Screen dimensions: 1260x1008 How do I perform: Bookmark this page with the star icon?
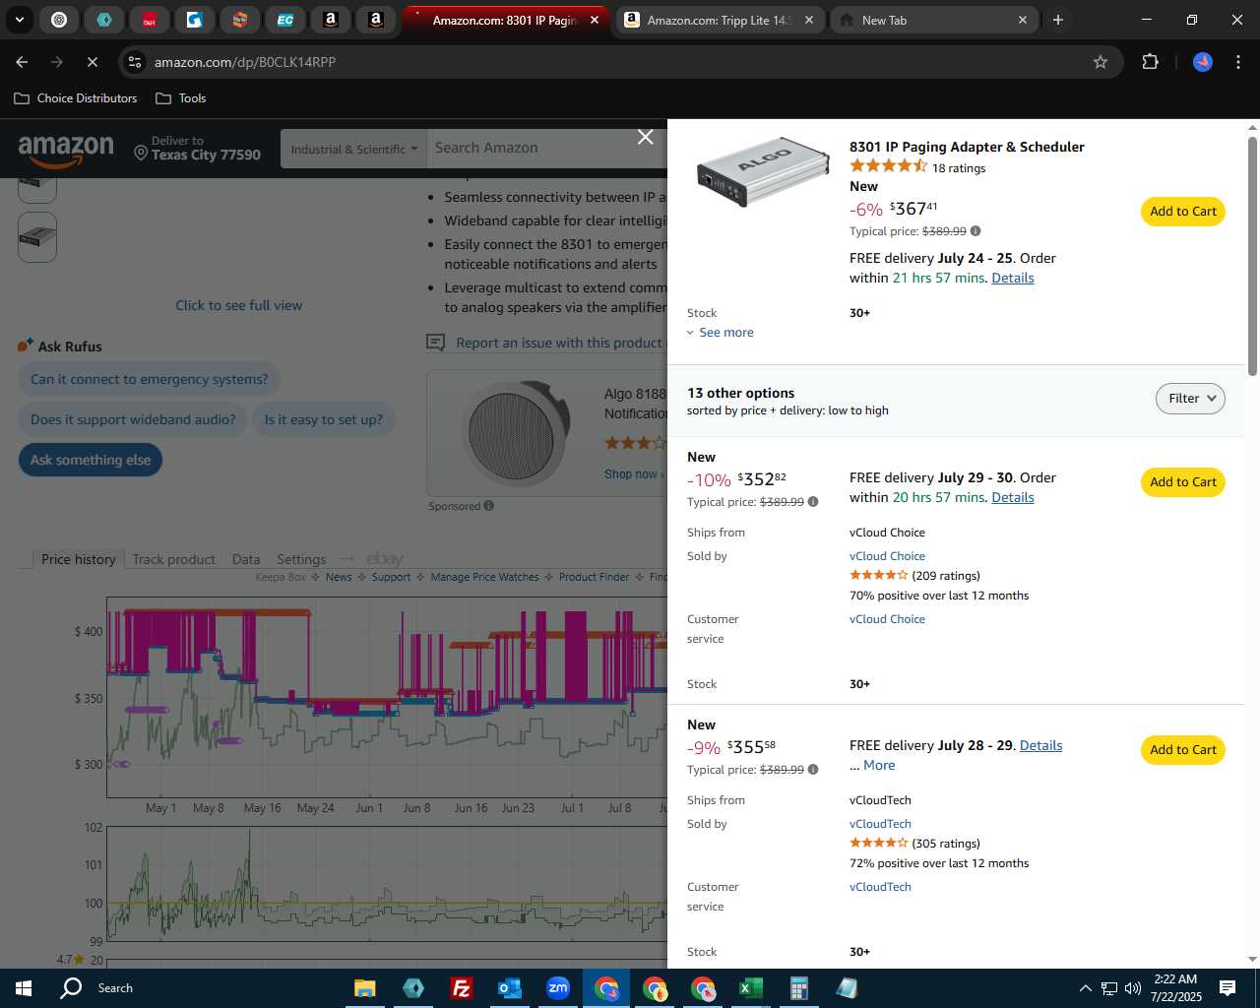(x=1101, y=62)
